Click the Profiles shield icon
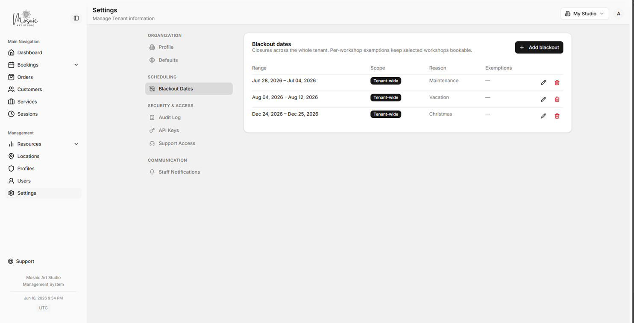This screenshot has height=323, width=634. click(x=11, y=169)
